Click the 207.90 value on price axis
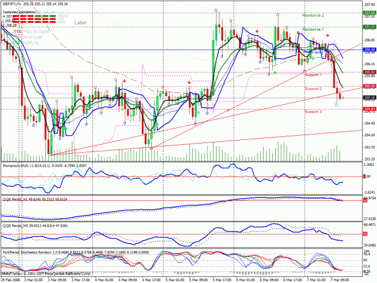Screen dimensions: 377x283 coord(370,4)
